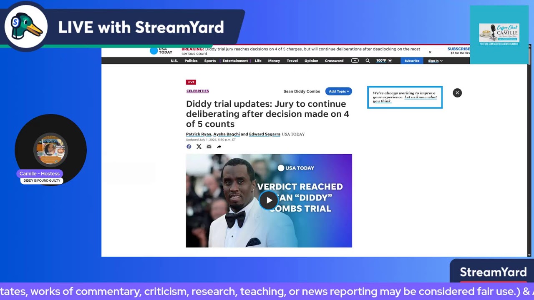534x300 pixels.
Task: Open the Entertainment nav section
Action: pos(235,61)
